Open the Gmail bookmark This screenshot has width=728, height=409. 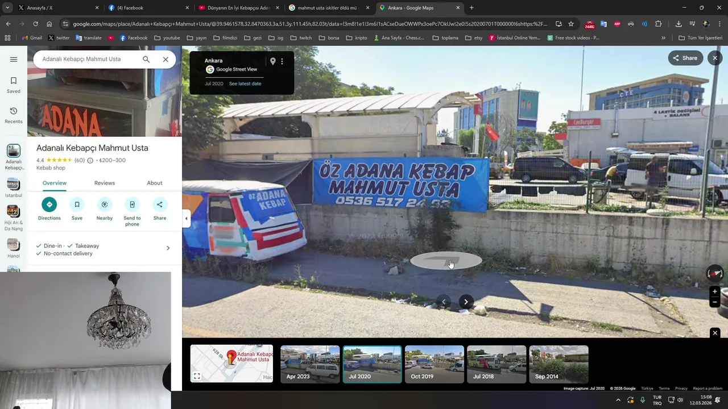point(31,38)
